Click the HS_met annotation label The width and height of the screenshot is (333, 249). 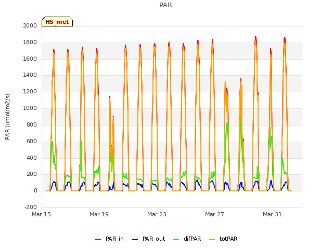click(x=57, y=22)
